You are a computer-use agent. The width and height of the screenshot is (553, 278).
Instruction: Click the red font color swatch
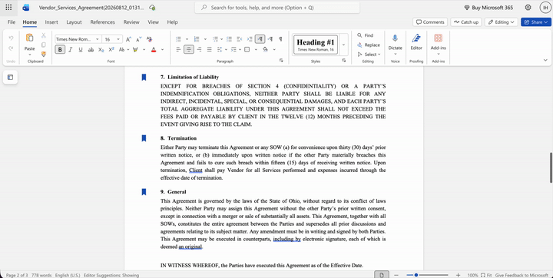point(154,50)
